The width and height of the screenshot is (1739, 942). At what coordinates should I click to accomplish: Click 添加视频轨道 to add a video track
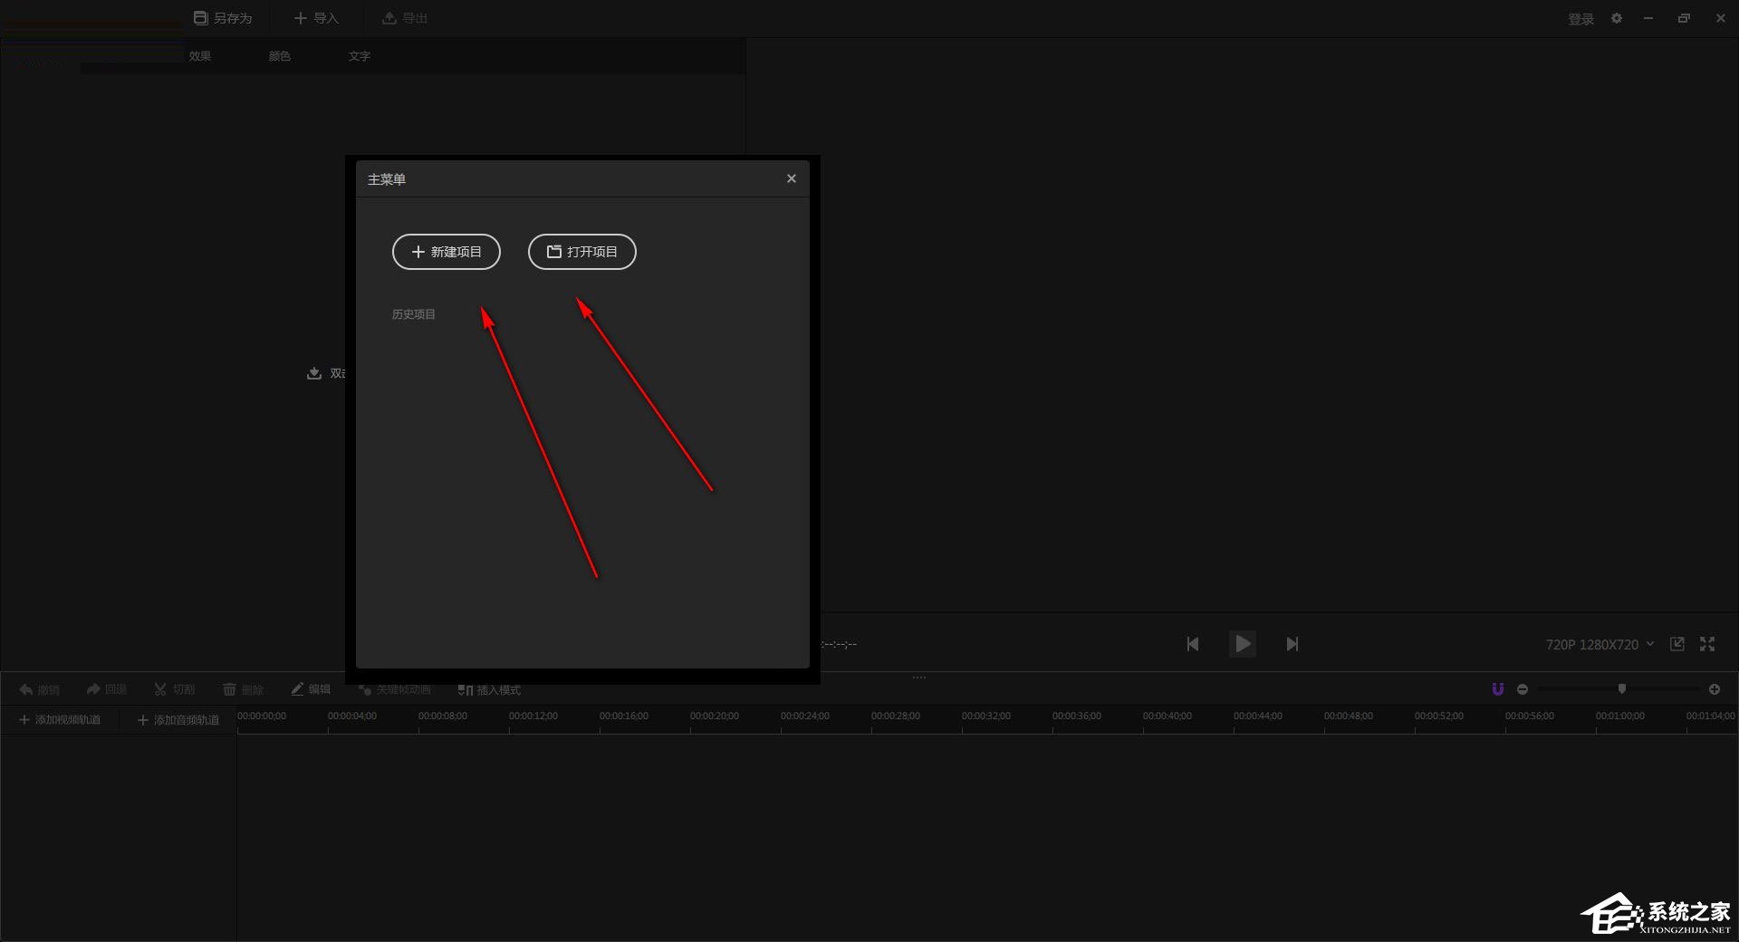tap(61, 718)
